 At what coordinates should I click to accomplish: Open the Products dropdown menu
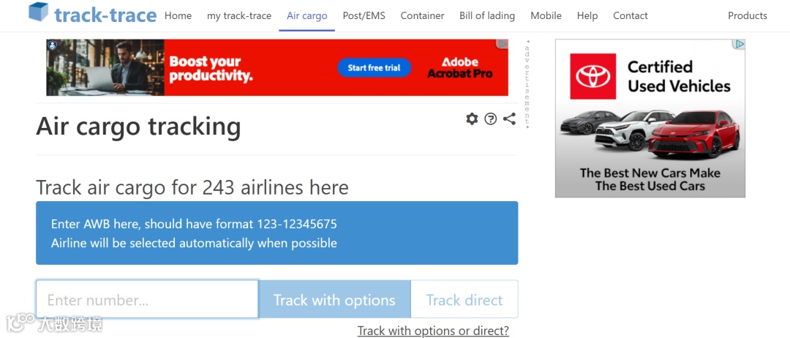click(747, 15)
